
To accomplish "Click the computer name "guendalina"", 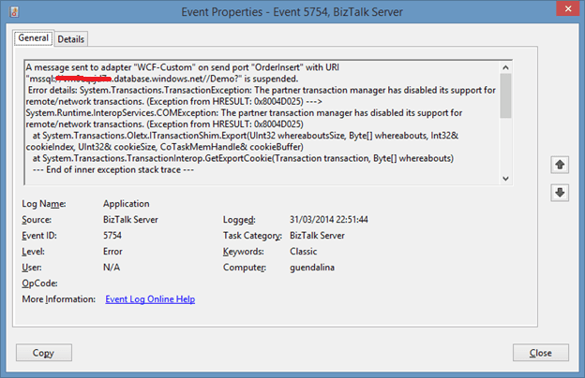I will 312,268.
